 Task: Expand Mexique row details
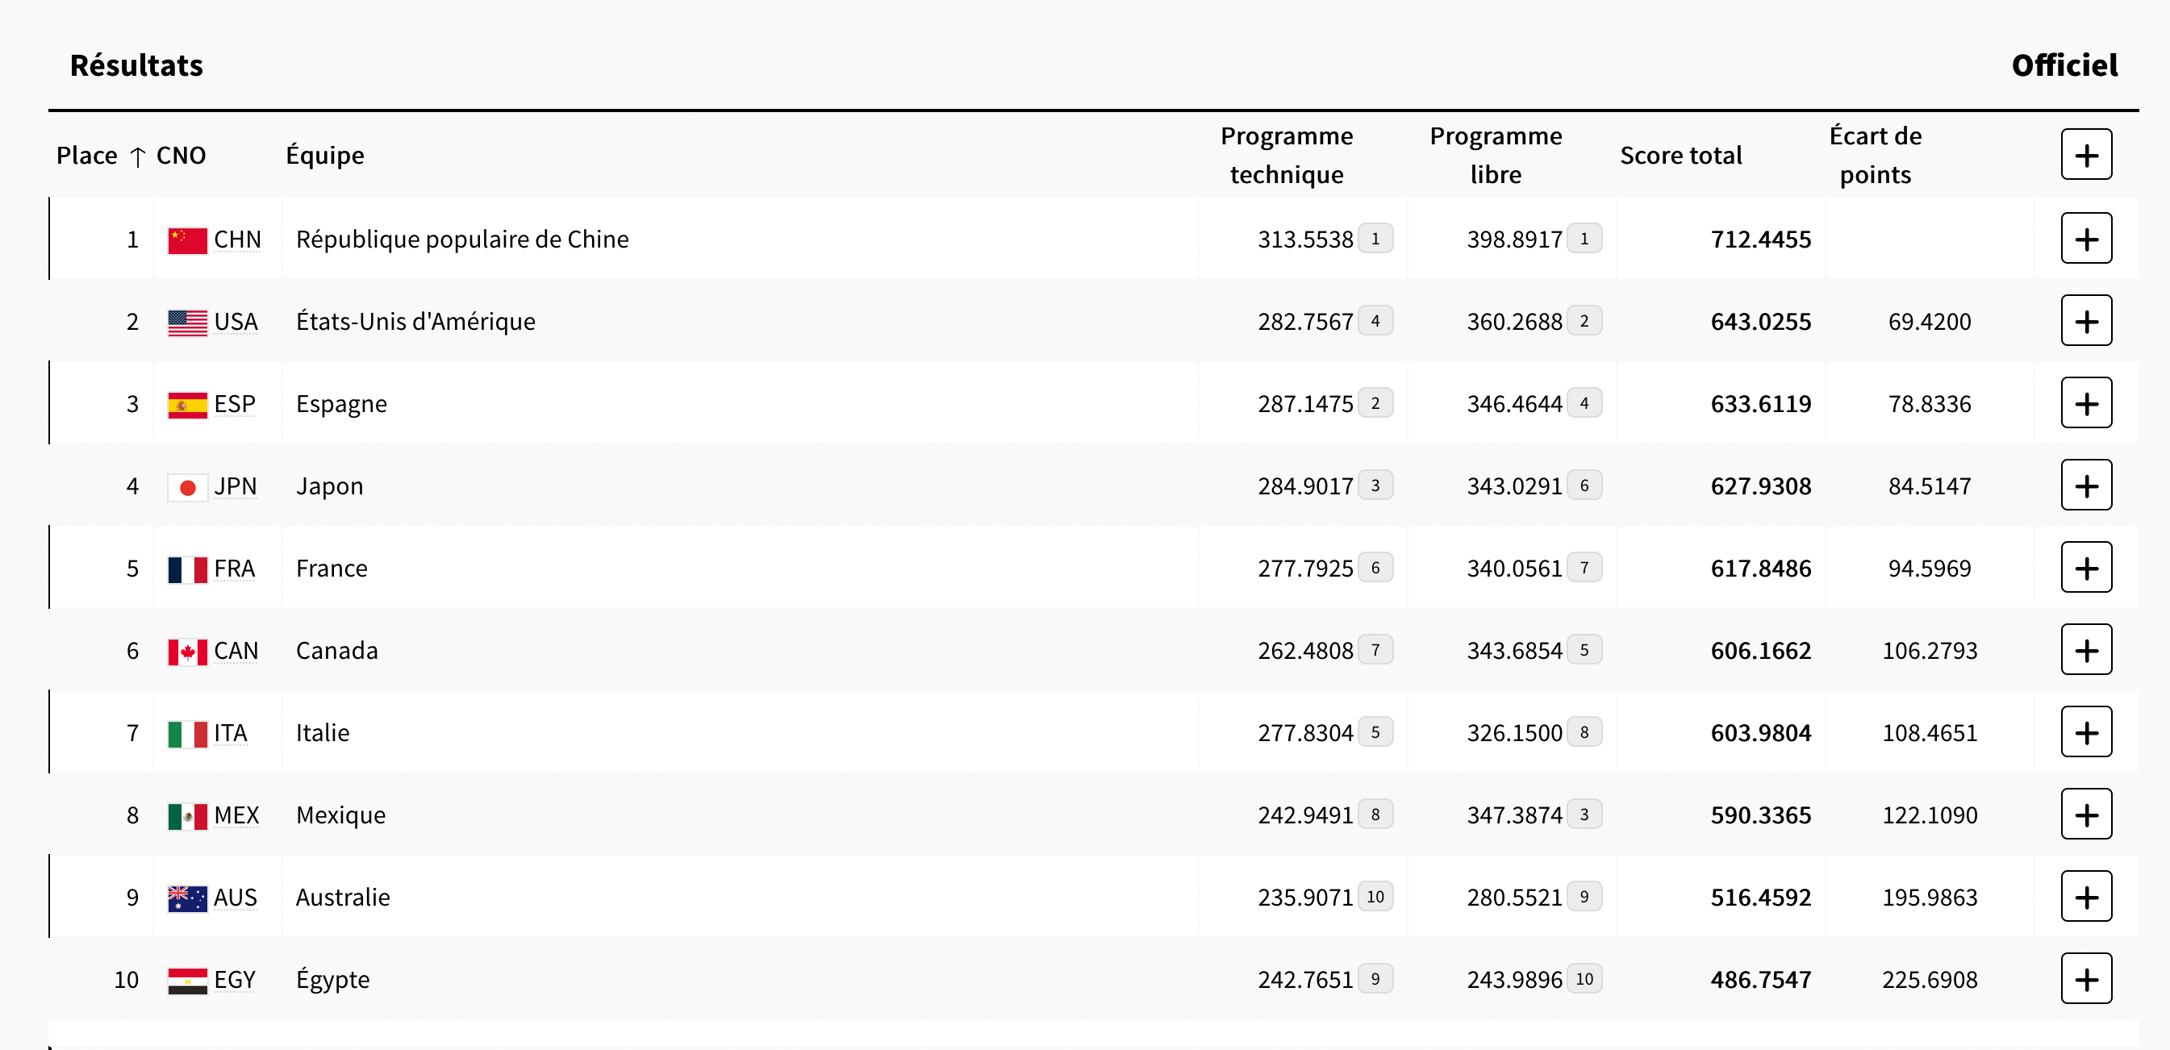(x=2086, y=815)
